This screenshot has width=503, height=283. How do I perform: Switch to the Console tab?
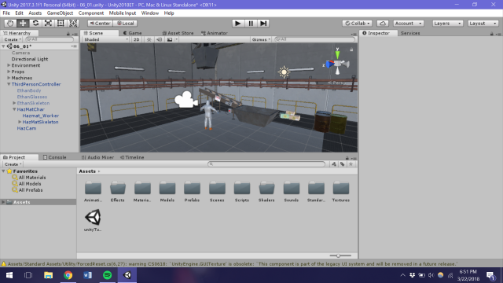click(54, 157)
